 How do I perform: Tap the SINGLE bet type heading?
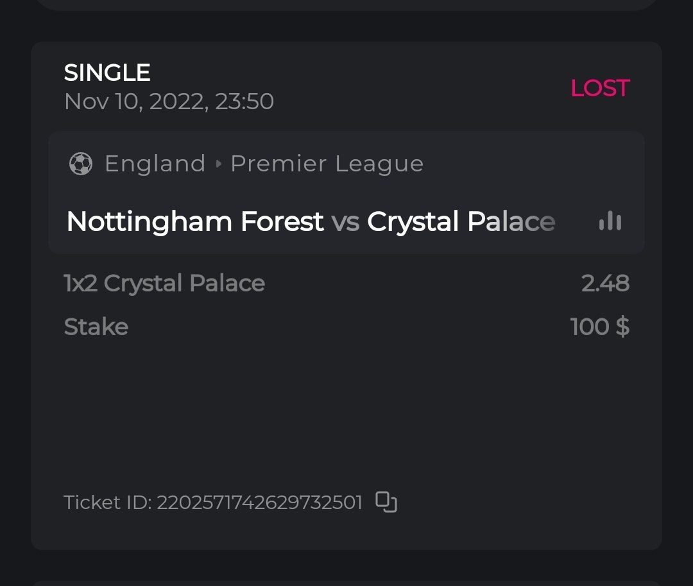(107, 73)
